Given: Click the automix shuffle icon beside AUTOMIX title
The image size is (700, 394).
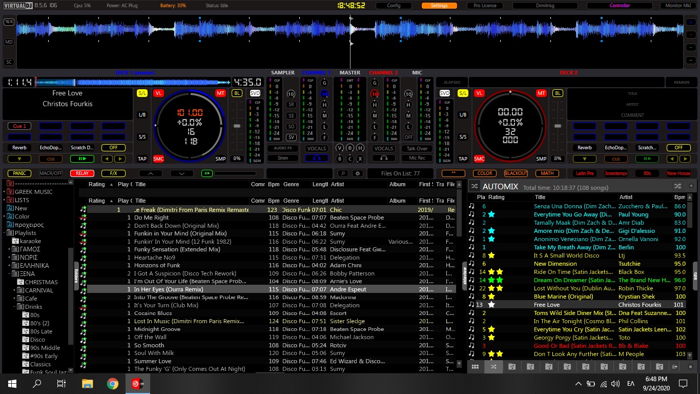Looking at the screenshot, I should pyautogui.click(x=475, y=186).
